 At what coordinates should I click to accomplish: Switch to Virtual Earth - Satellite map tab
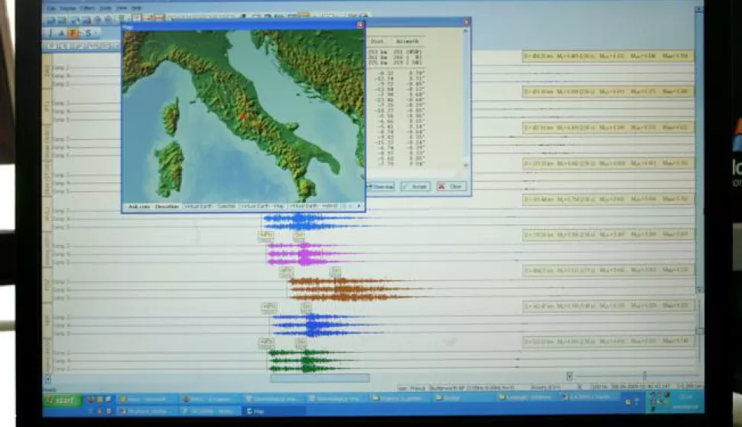209,207
